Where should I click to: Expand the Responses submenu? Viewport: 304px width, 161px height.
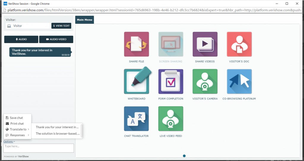click(18, 135)
